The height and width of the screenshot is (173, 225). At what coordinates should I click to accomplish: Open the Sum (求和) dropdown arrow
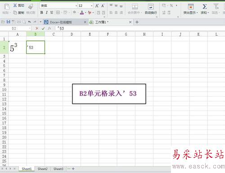(x=208, y=13)
